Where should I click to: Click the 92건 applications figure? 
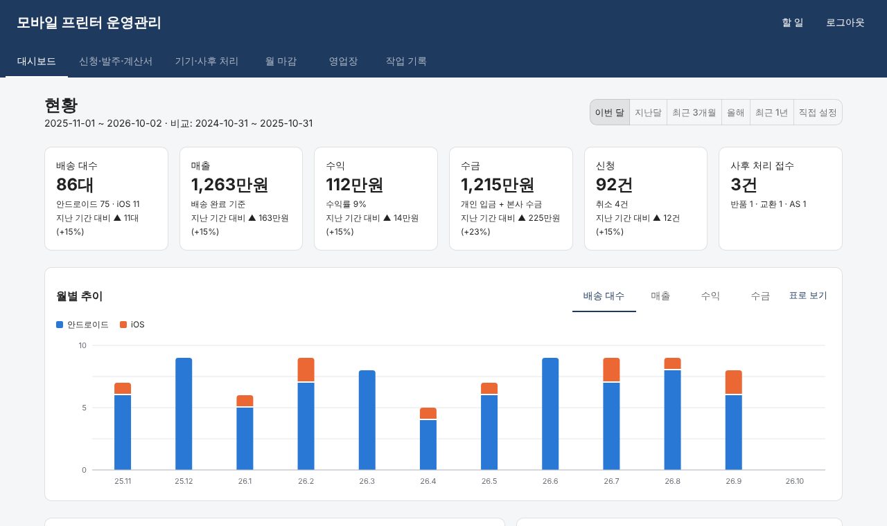(x=615, y=185)
